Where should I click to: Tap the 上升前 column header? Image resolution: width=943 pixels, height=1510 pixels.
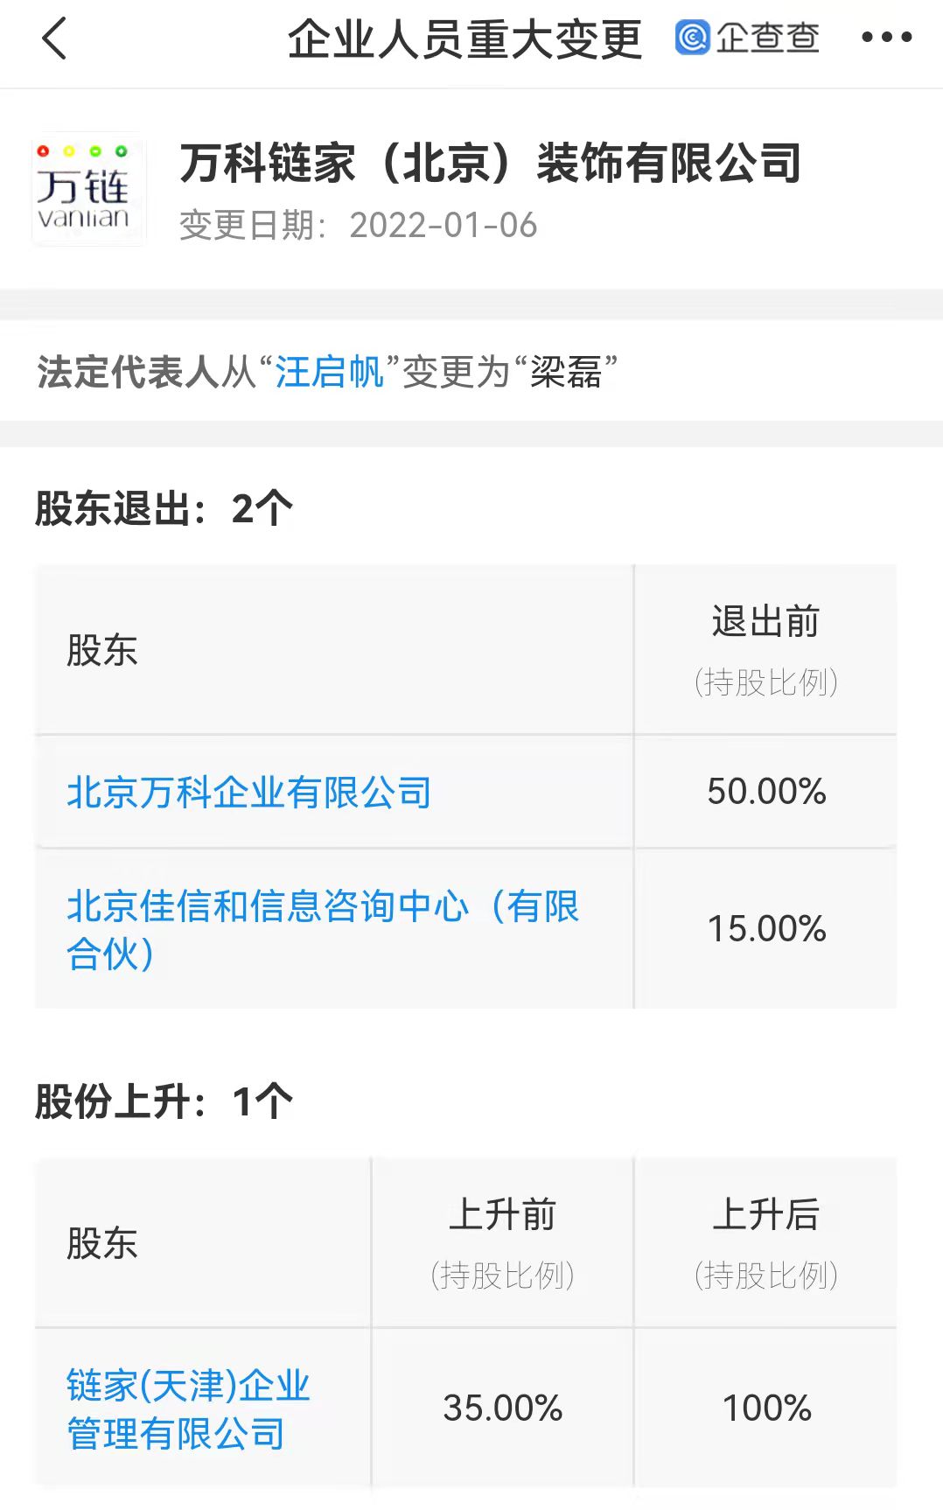pyautogui.click(x=502, y=1216)
